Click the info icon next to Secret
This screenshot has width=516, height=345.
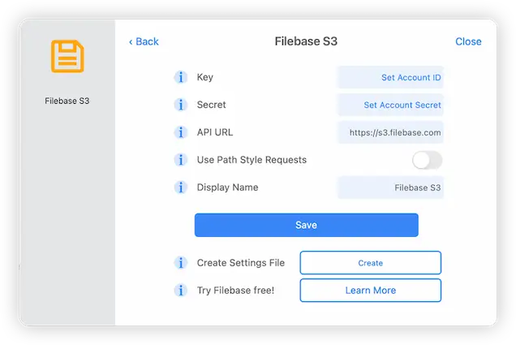point(181,105)
